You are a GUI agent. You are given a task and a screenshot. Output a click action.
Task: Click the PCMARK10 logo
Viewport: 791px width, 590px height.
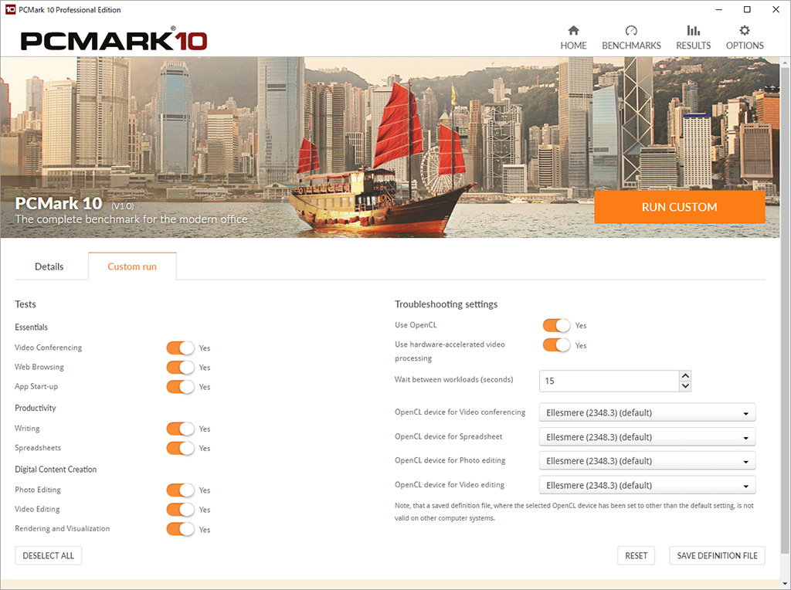pos(114,40)
